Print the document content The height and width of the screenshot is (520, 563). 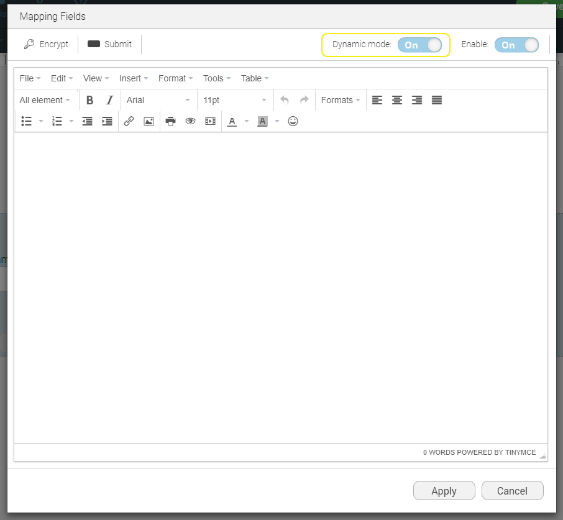[170, 121]
